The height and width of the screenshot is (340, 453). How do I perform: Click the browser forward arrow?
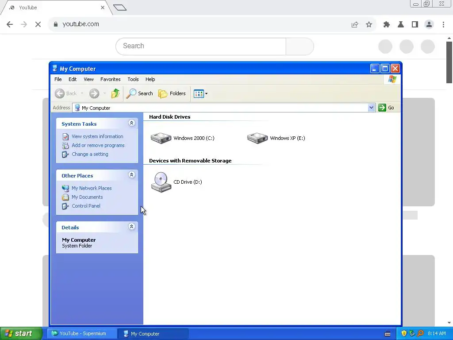pyautogui.click(x=24, y=24)
